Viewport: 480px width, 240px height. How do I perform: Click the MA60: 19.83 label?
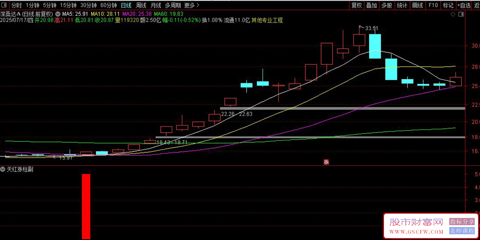(168, 14)
